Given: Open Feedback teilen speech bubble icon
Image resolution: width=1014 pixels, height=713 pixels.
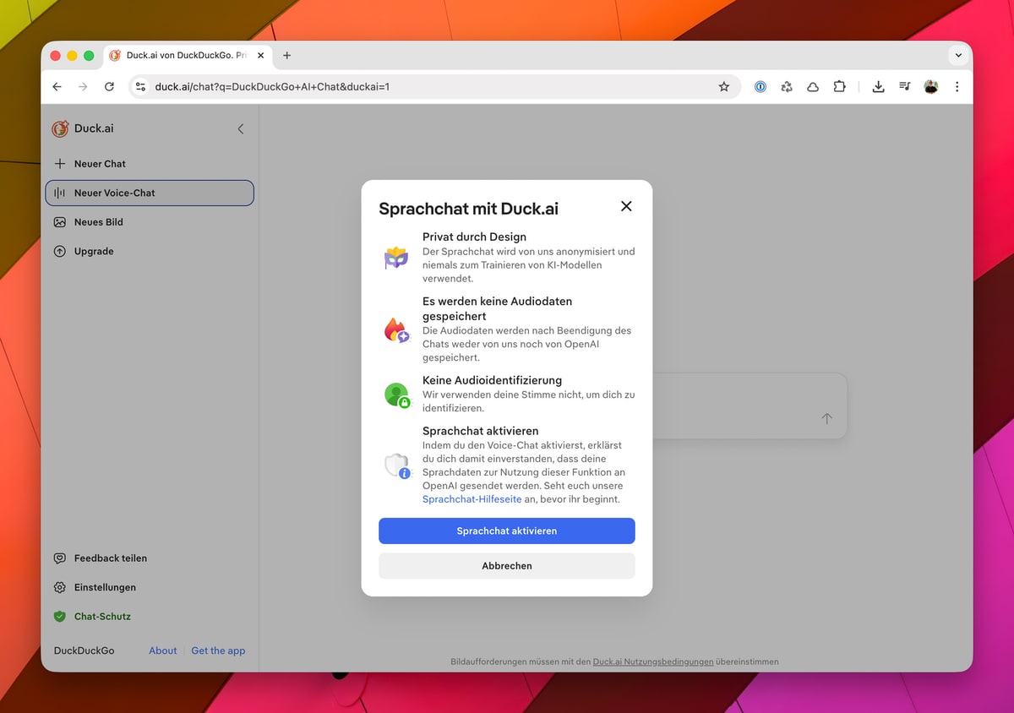Looking at the screenshot, I should click(x=60, y=558).
